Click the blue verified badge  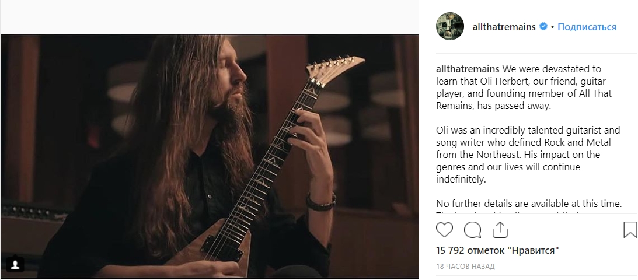[543, 27]
